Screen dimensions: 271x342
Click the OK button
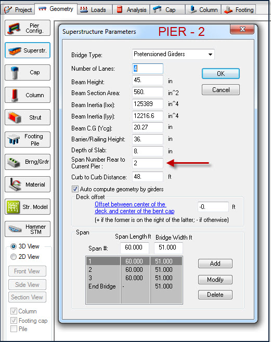click(221, 74)
